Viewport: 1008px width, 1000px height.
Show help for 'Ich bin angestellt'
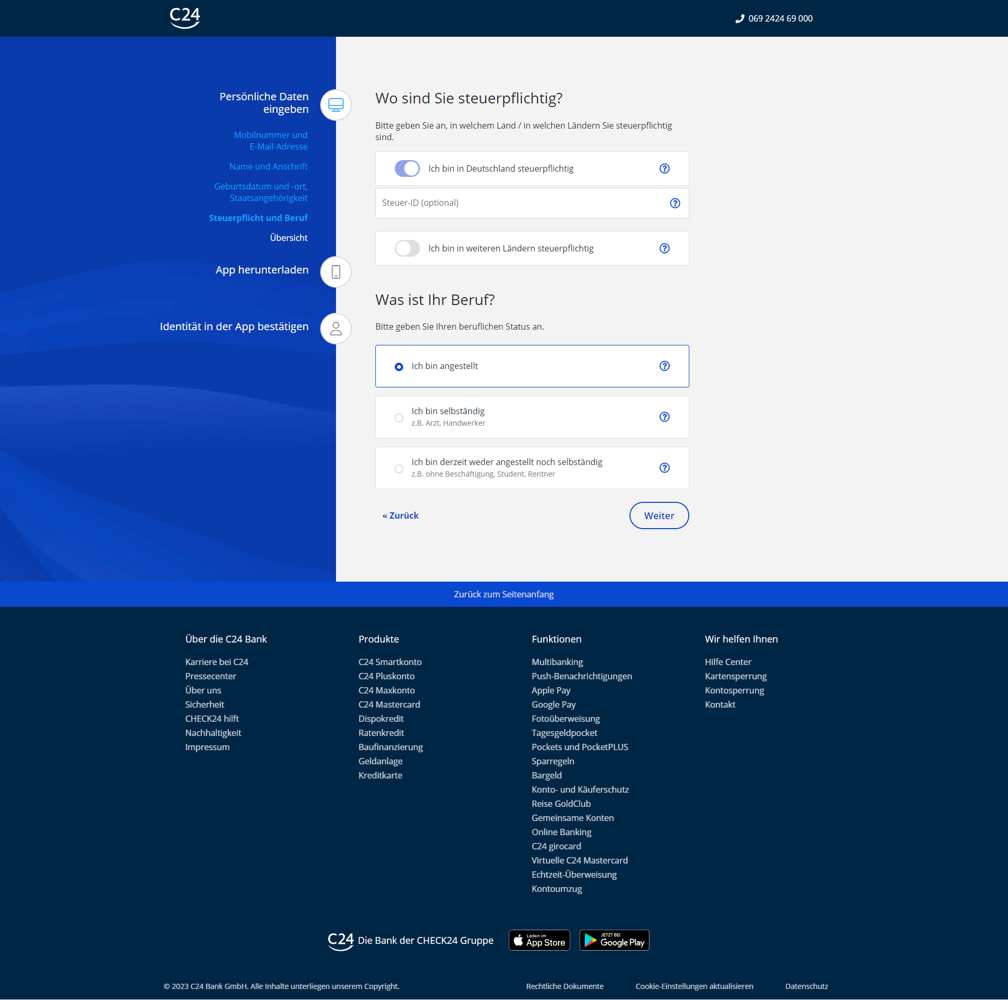click(665, 366)
